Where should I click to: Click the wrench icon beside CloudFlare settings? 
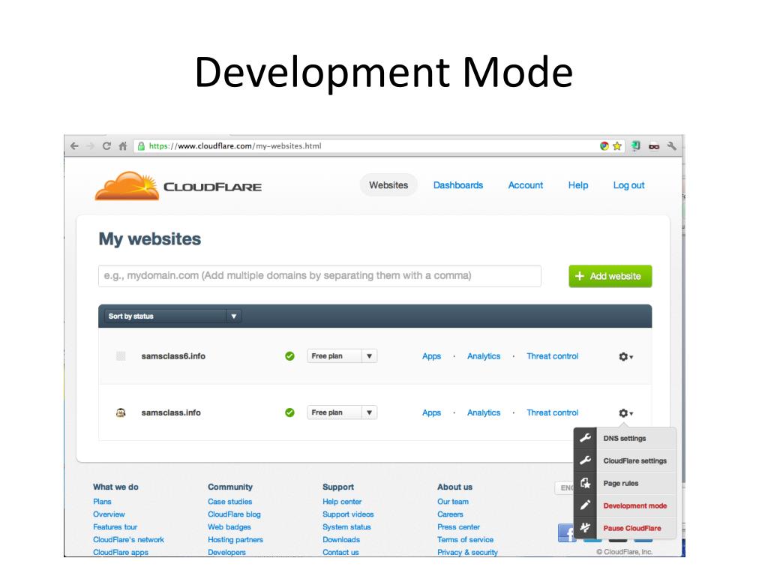pos(585,460)
